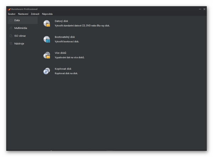Click the Bootovatelný disk title text

[x=65, y=37]
